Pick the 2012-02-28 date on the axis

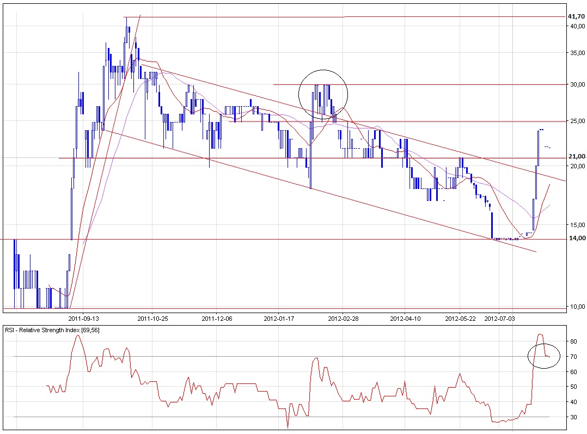pyautogui.click(x=342, y=318)
